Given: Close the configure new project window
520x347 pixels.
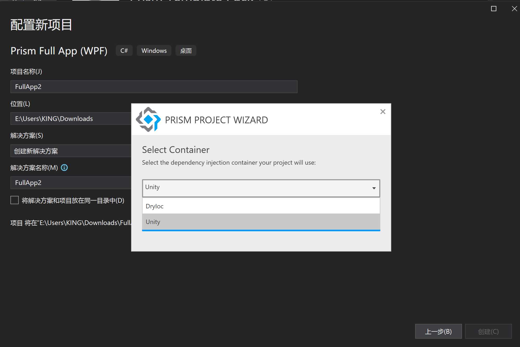Looking at the screenshot, I should pos(514,9).
